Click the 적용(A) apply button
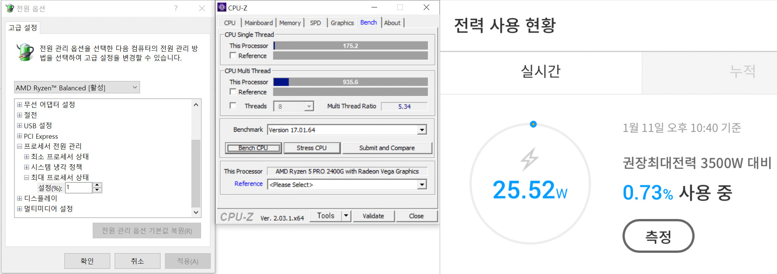Image resolution: width=777 pixels, height=274 pixels. click(x=188, y=261)
